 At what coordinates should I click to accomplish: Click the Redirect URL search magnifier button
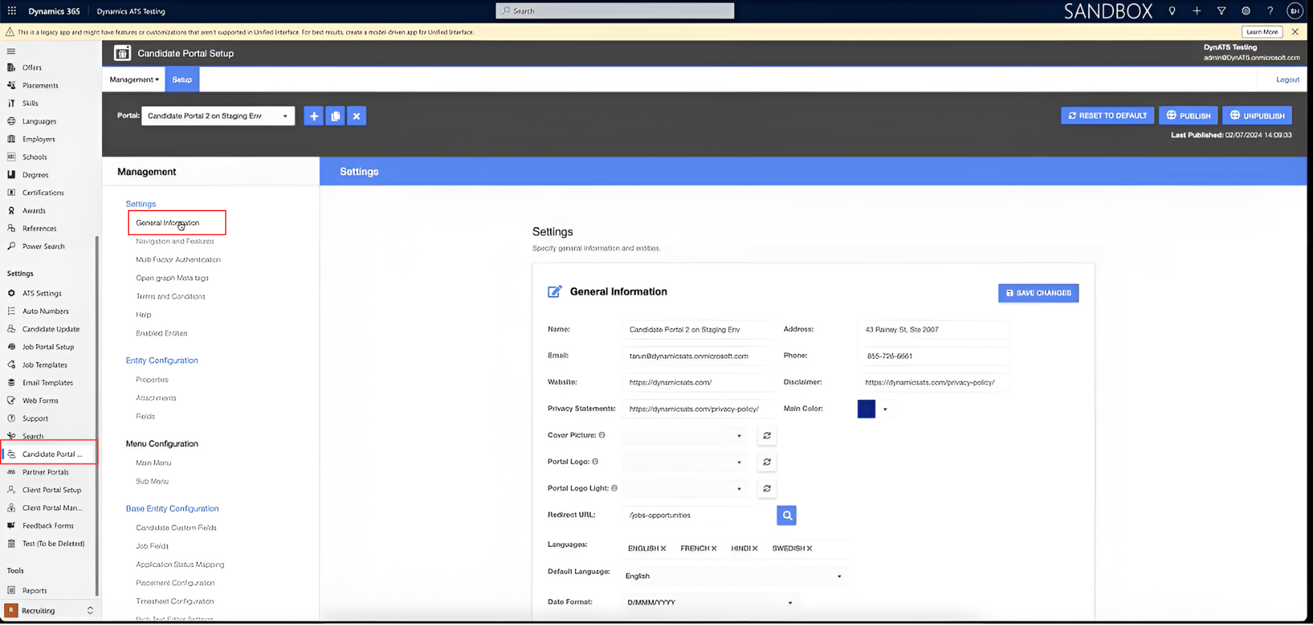pyautogui.click(x=786, y=516)
